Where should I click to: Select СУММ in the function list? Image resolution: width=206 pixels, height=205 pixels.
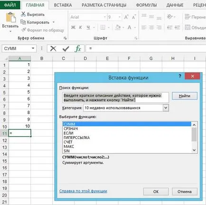pyautogui.click(x=127, y=124)
